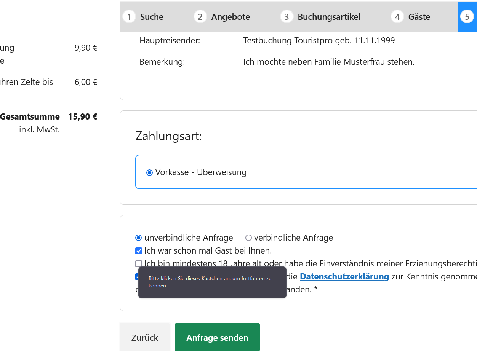Navigate to the Gäste step label

click(x=419, y=17)
